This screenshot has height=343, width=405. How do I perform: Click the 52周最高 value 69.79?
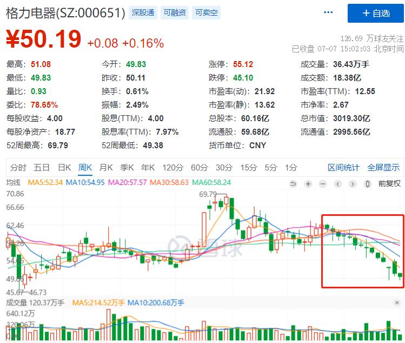(58, 146)
